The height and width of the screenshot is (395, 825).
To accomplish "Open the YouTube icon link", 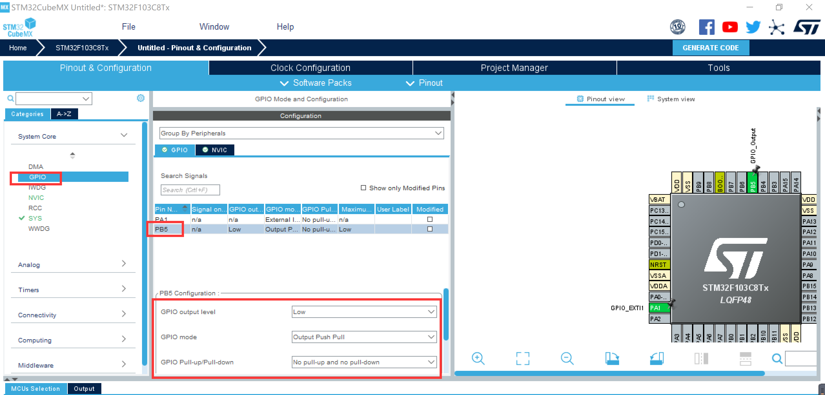I will [x=730, y=27].
